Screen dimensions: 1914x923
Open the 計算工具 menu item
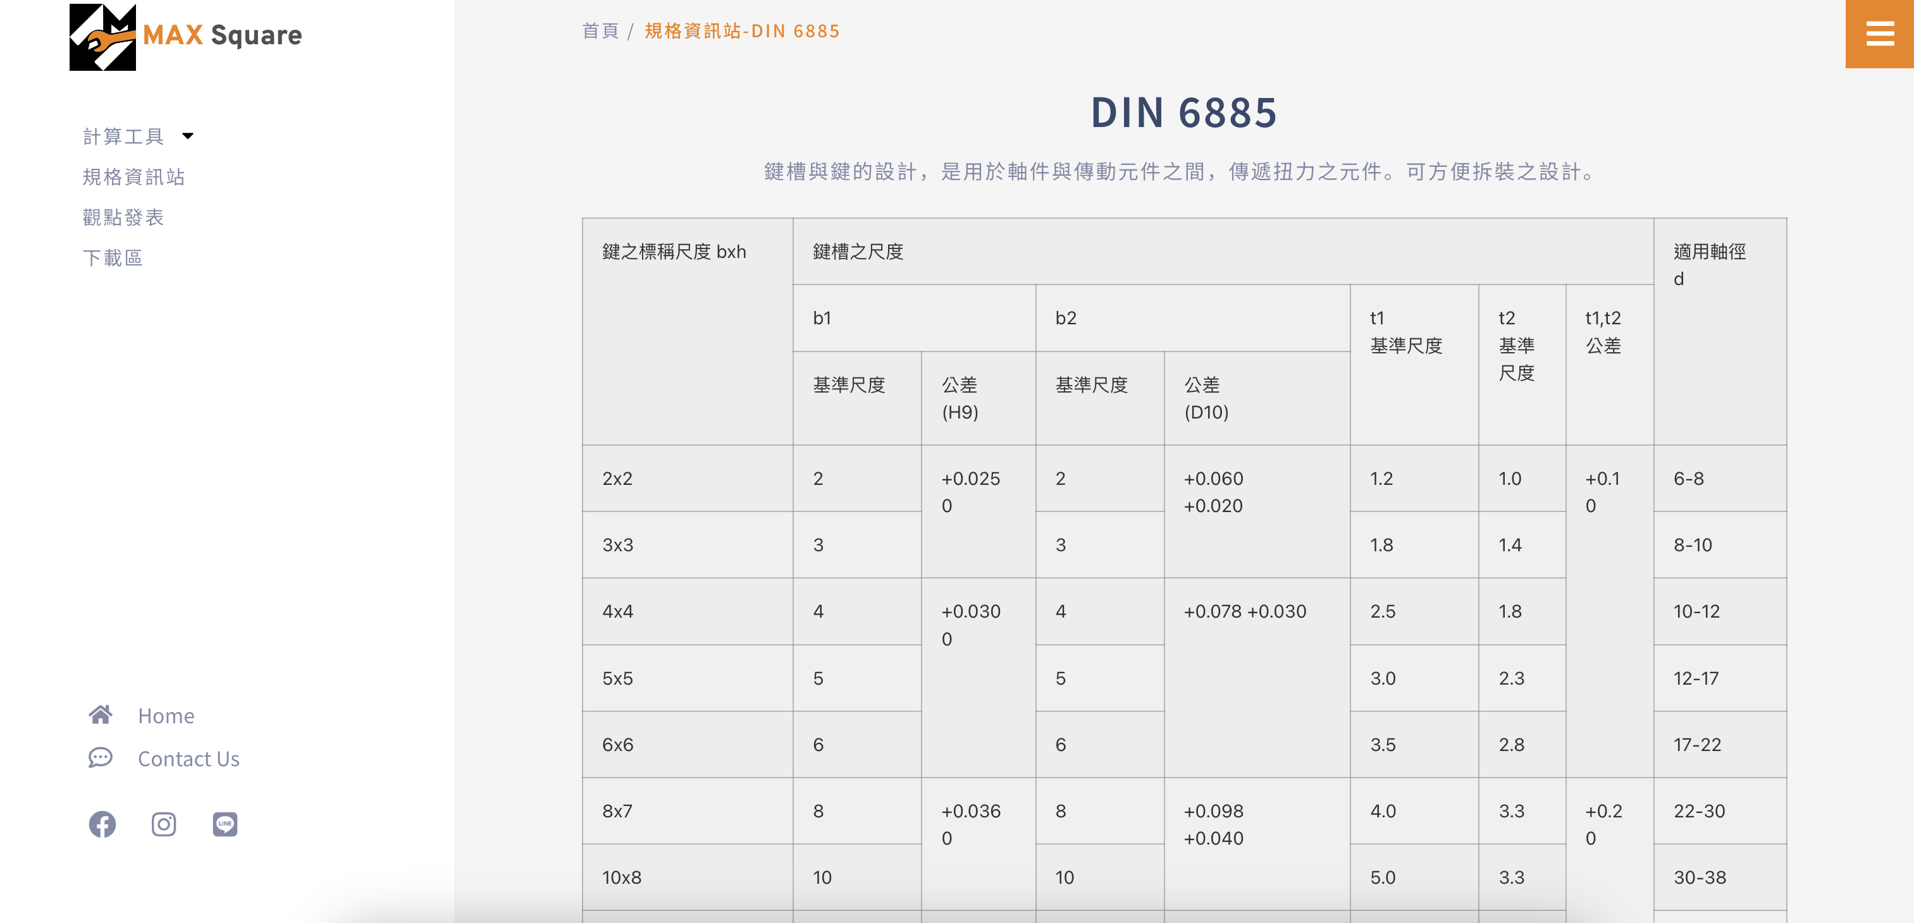click(123, 136)
